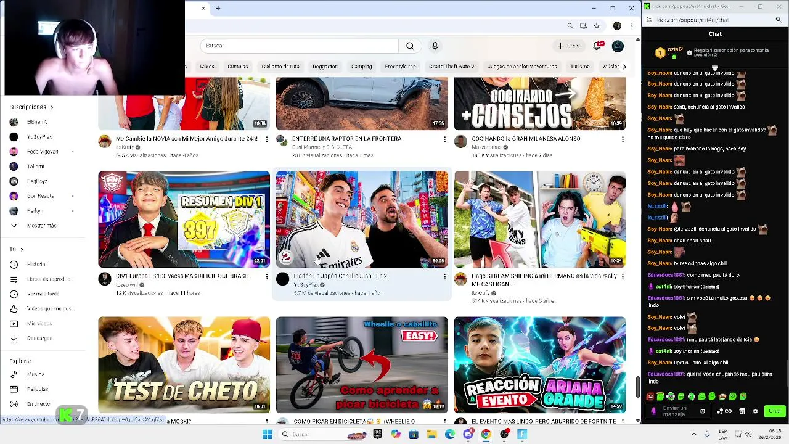Open Kick chat settings gear
Image resolution: width=789 pixels, height=444 pixels.
pyautogui.click(x=755, y=411)
